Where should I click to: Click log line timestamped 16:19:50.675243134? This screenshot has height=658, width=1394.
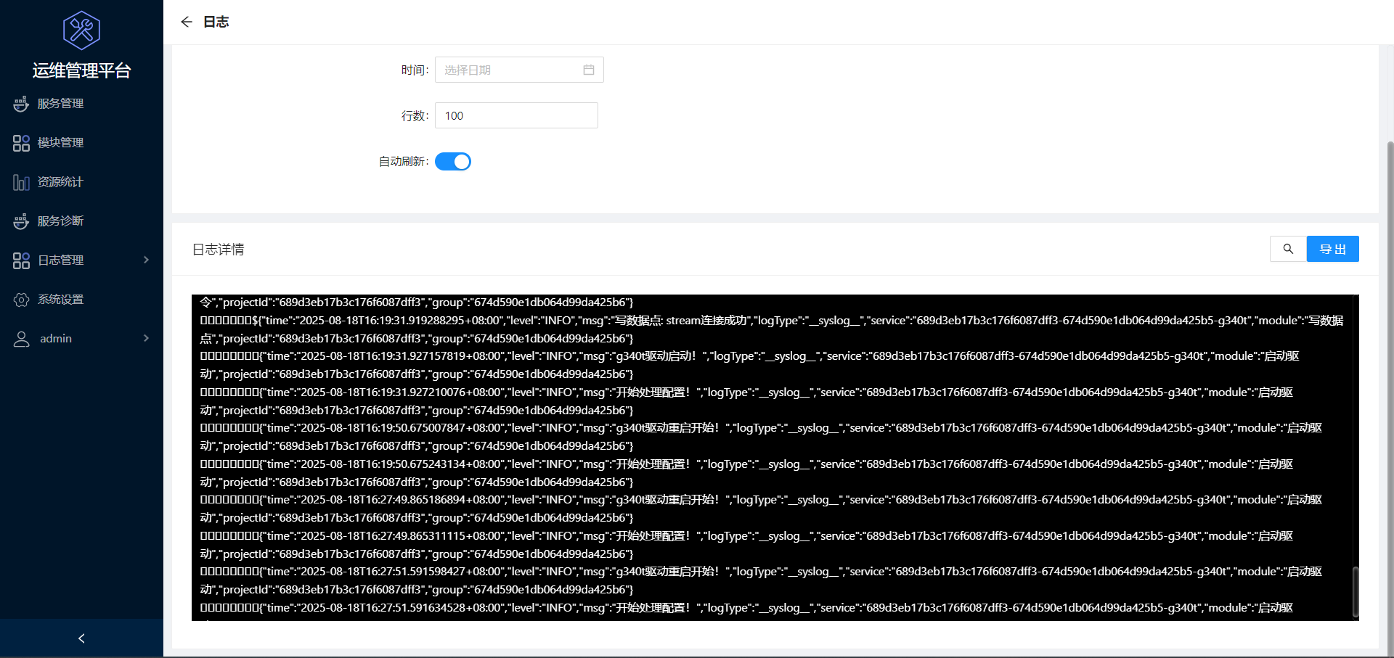point(746,473)
